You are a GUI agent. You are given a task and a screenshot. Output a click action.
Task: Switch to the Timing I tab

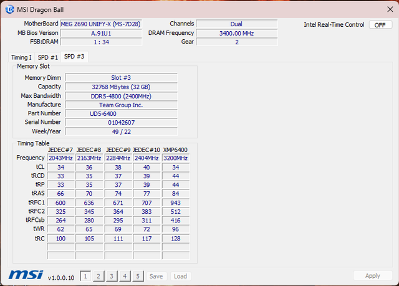(x=21, y=57)
